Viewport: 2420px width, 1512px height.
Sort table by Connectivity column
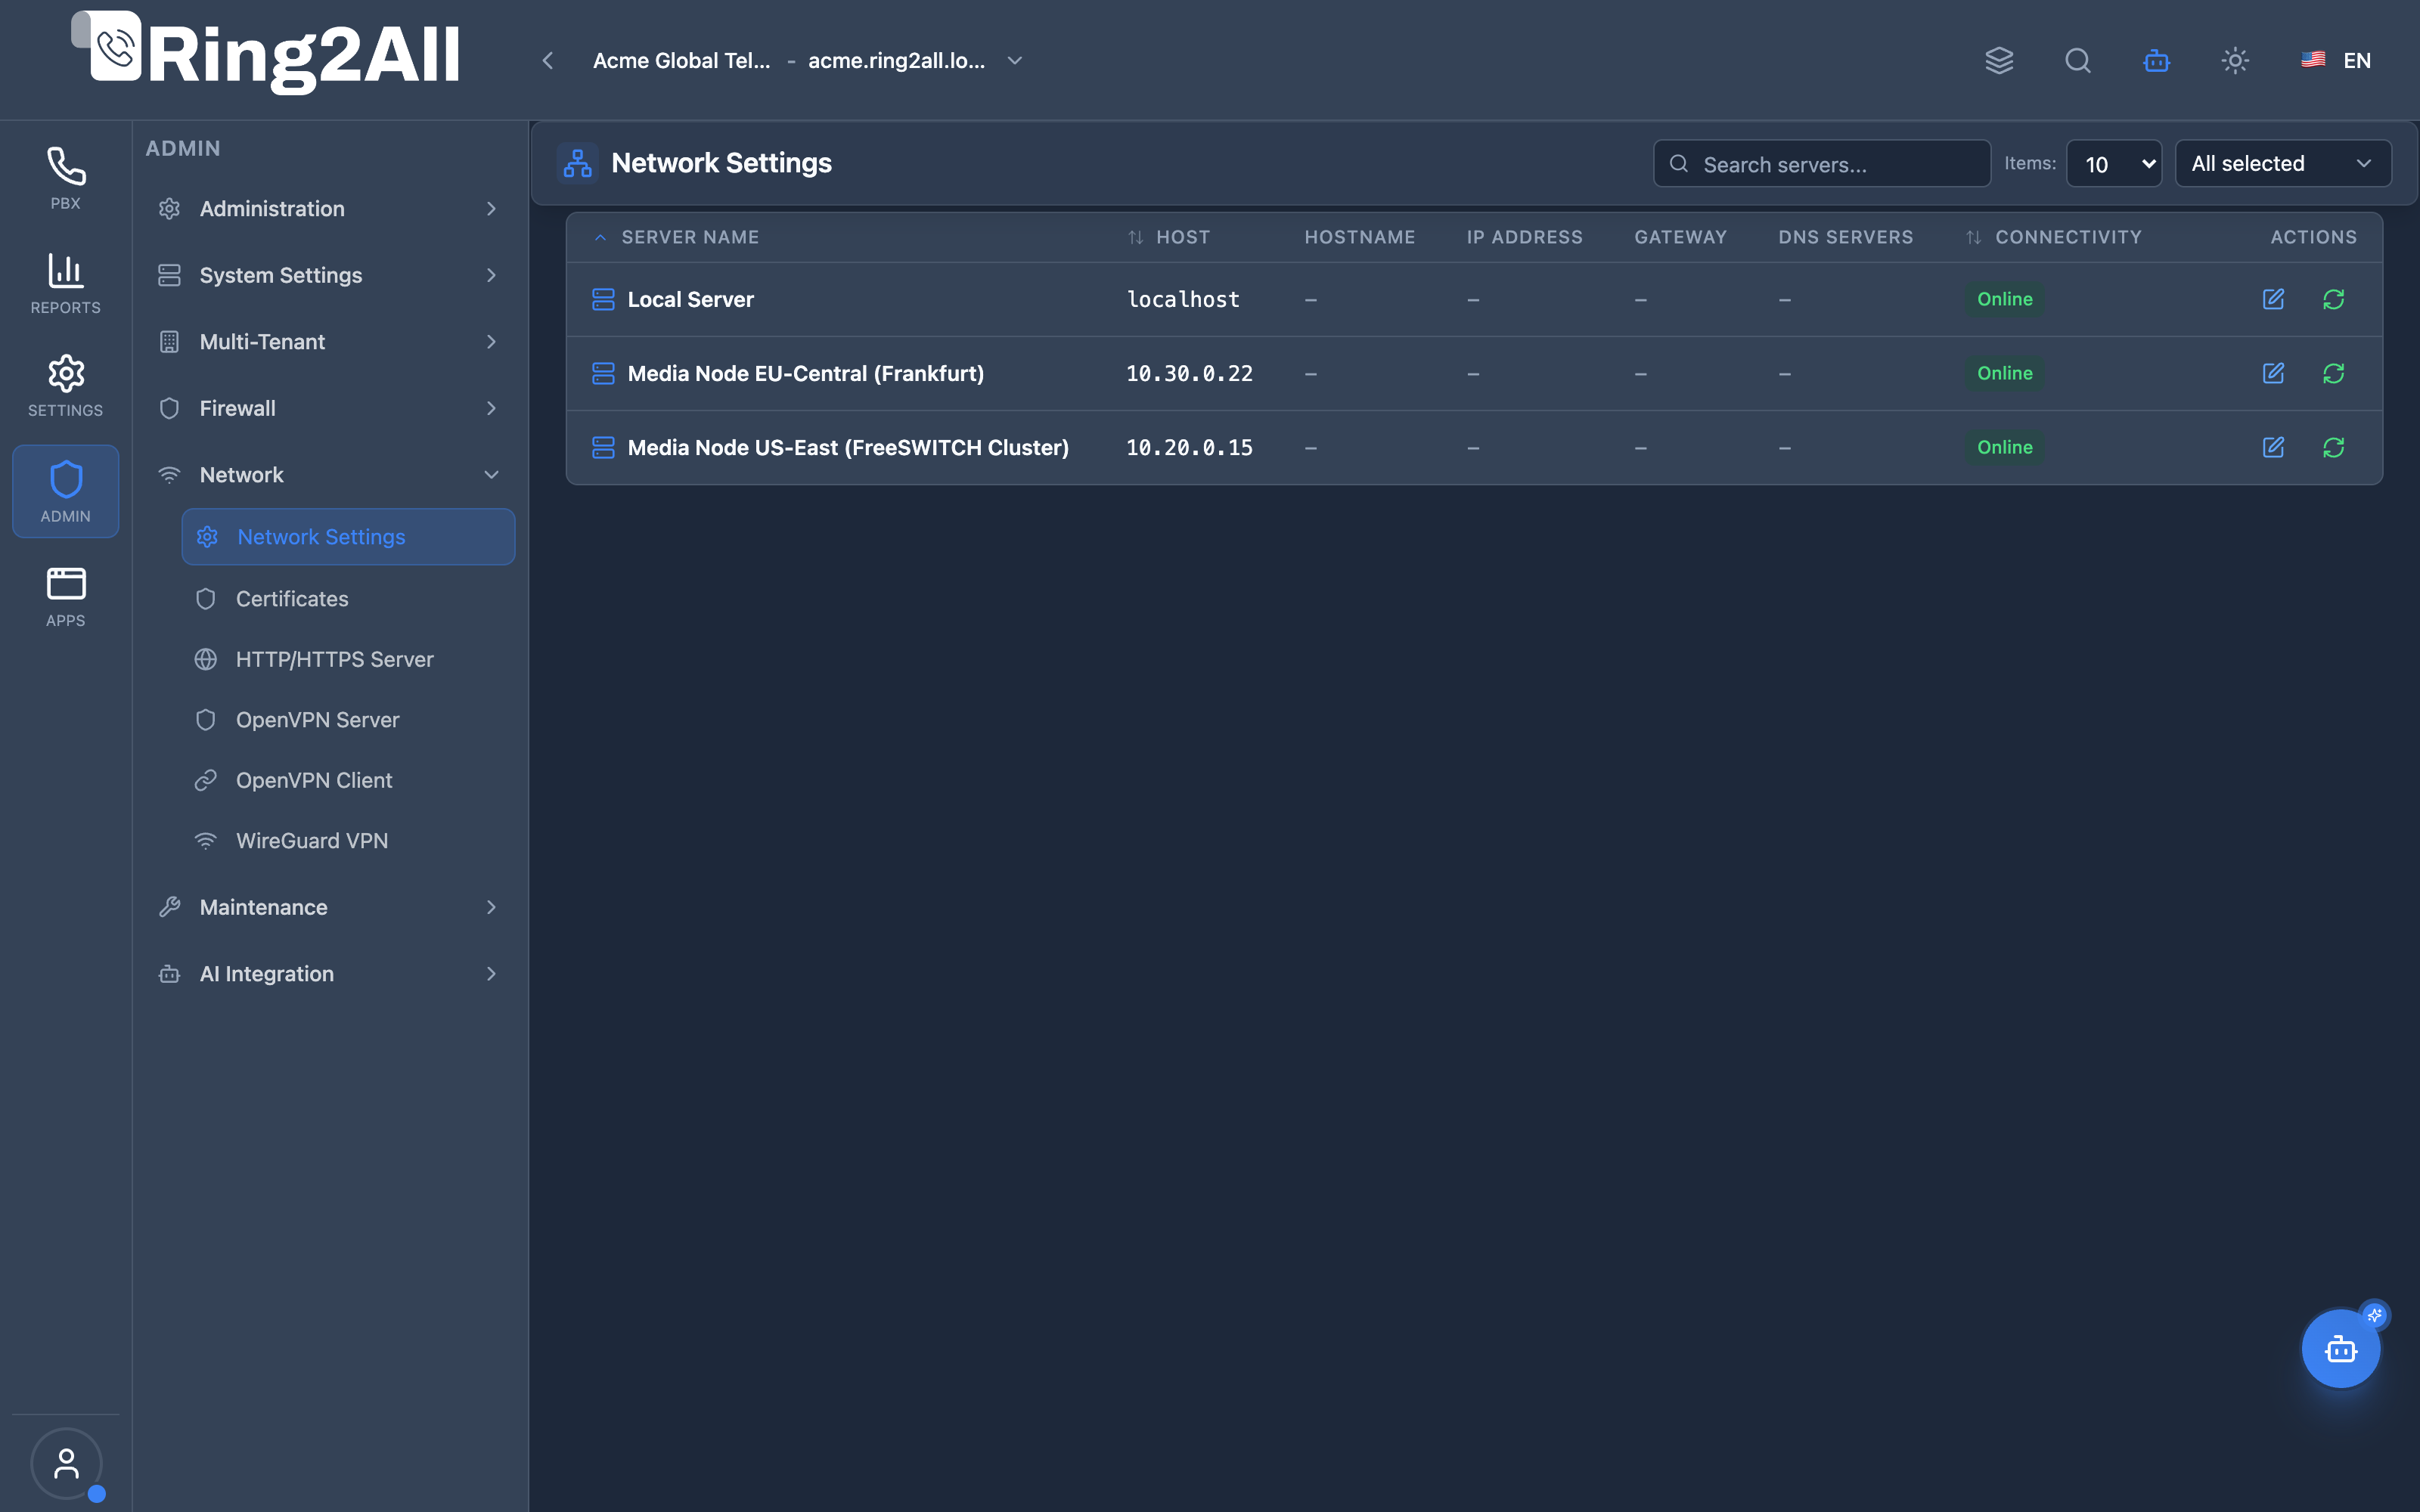point(2055,237)
